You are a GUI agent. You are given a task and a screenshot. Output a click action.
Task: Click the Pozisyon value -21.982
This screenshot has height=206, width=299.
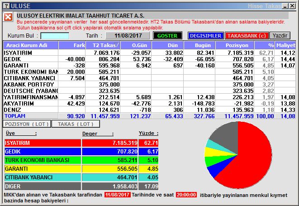(x=243, y=104)
